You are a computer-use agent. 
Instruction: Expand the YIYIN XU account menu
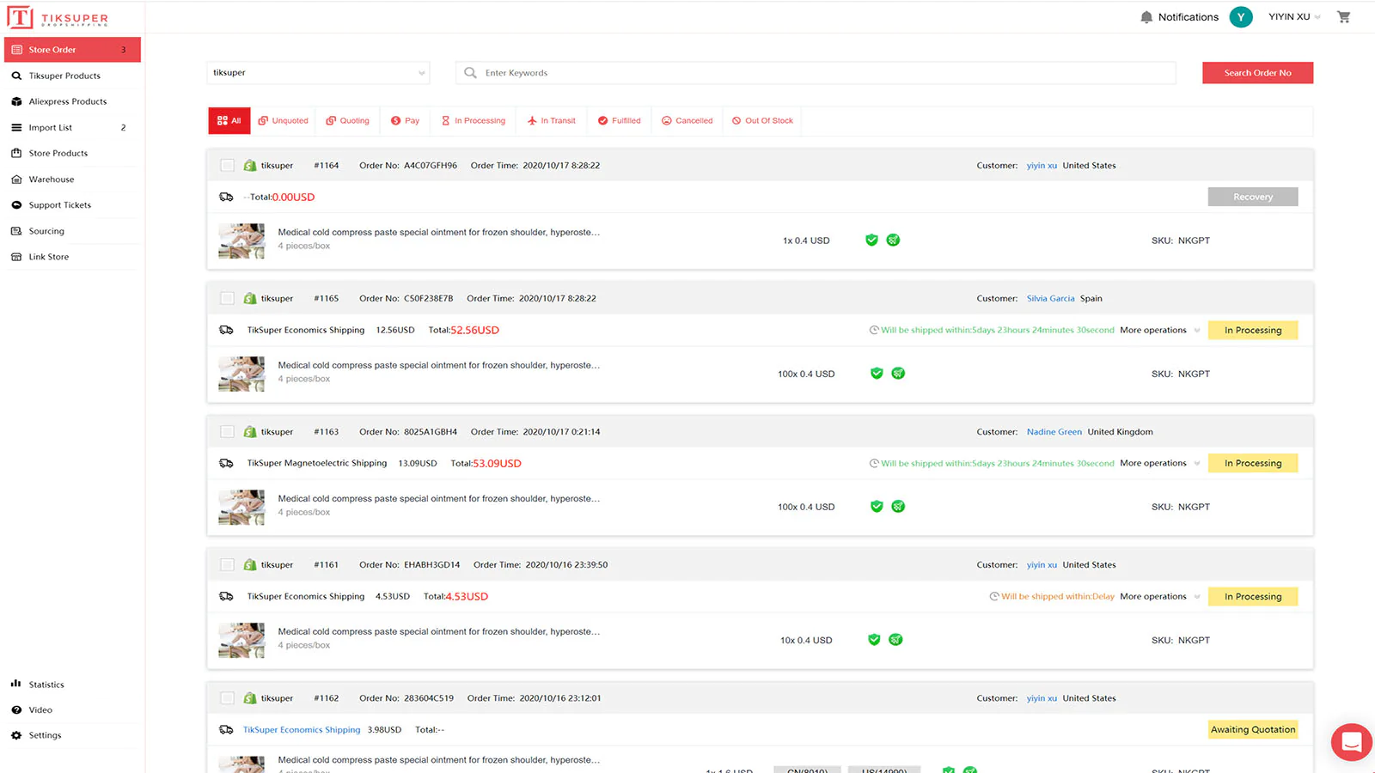[x=1294, y=17]
